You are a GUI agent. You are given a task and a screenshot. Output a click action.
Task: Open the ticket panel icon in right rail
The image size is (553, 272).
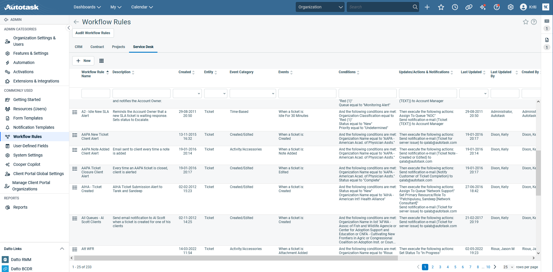(x=547, y=21)
